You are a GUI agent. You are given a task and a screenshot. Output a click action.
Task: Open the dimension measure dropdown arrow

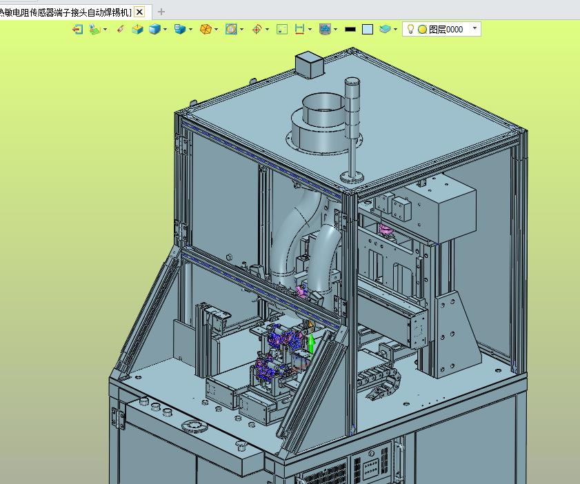(310, 29)
